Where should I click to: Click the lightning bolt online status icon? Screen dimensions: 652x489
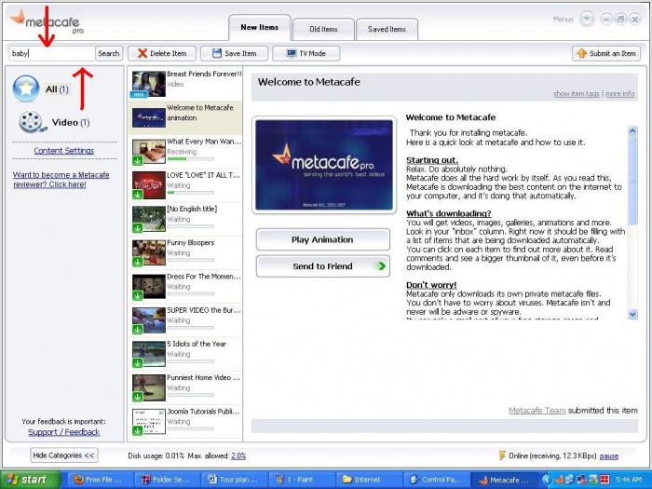click(x=502, y=455)
